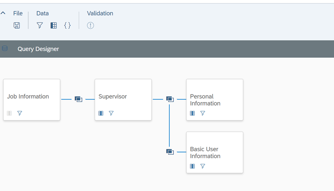Open the filter icon in Job Information card
This screenshot has width=334, height=191.
[x=20, y=113]
